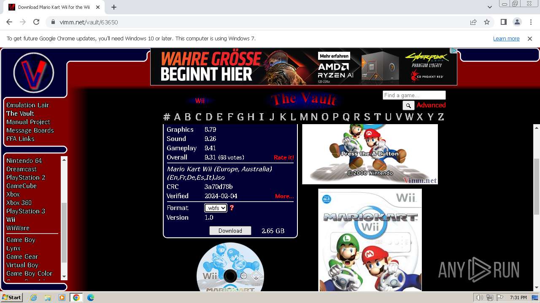Click the volume speaker tray icon
This screenshot has width=540, height=303.
pos(480,298)
